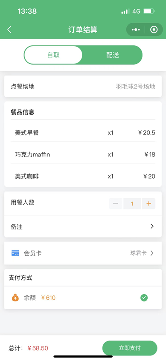
Task: Select the 自取 pickup option
Action: tap(53, 55)
